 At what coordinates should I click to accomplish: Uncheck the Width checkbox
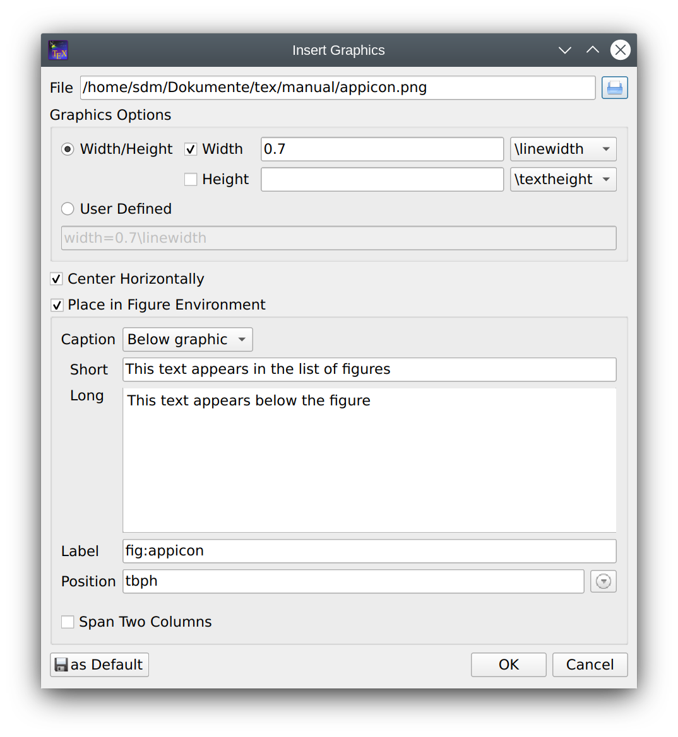pyautogui.click(x=191, y=149)
